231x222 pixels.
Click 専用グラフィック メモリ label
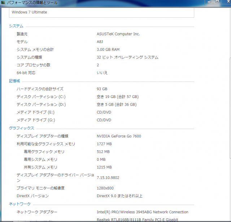(44, 152)
